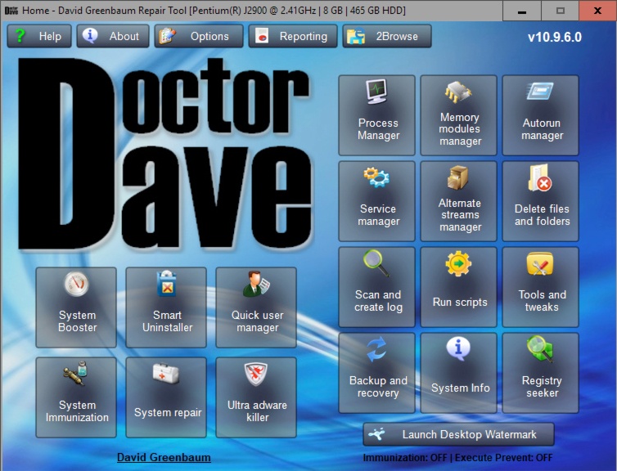Open Memory modules manager

pyautogui.click(x=459, y=115)
